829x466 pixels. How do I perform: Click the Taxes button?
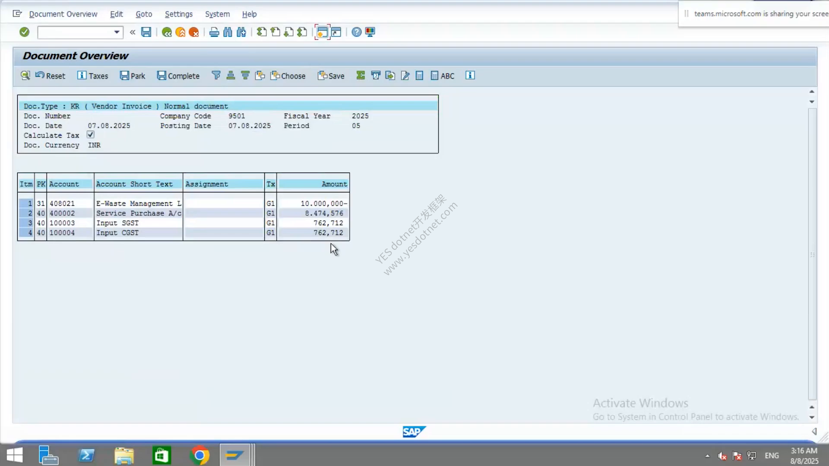[93, 76]
